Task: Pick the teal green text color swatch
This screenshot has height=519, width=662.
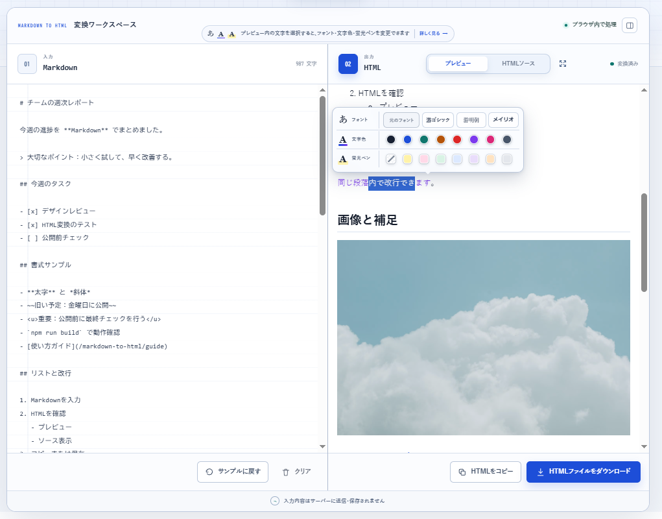Action: (424, 139)
